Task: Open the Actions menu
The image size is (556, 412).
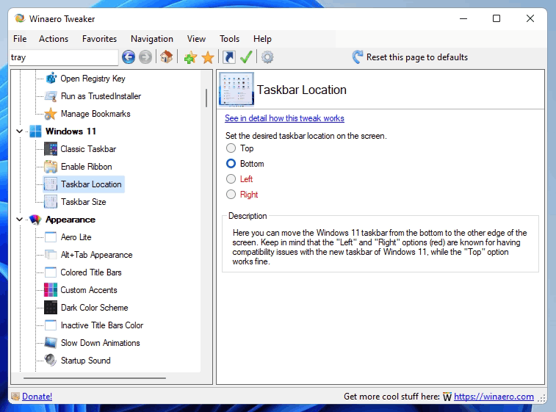Action: (x=54, y=39)
